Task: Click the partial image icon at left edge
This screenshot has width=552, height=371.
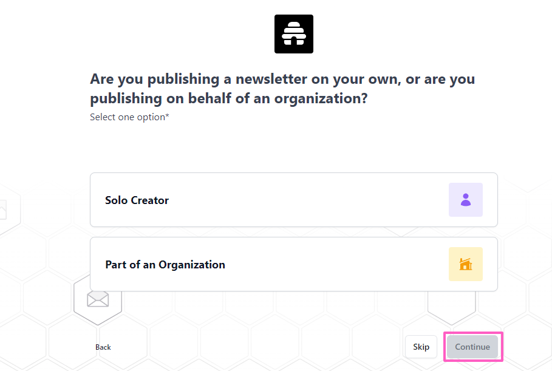Action: [x=3, y=210]
